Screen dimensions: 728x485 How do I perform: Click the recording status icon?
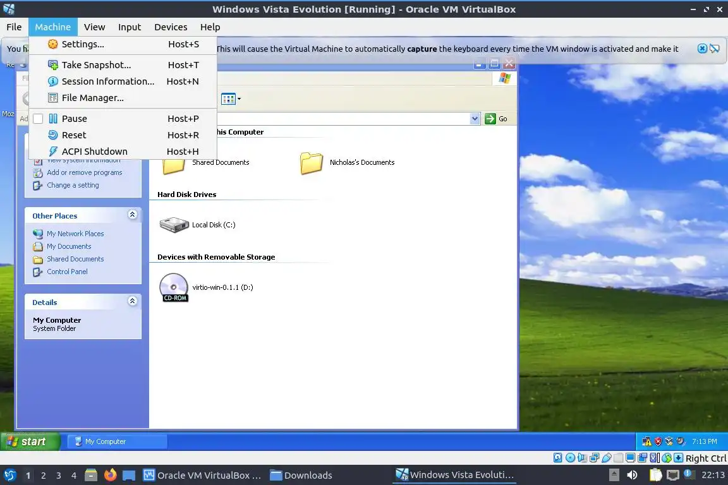(x=643, y=458)
